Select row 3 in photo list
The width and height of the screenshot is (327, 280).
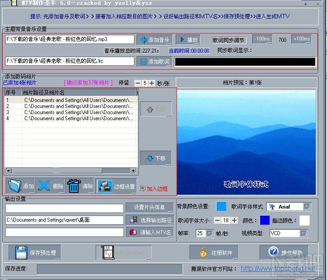point(71,112)
